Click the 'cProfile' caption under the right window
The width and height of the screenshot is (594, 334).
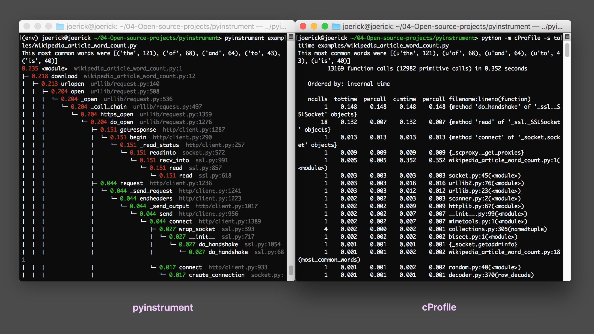tap(439, 307)
